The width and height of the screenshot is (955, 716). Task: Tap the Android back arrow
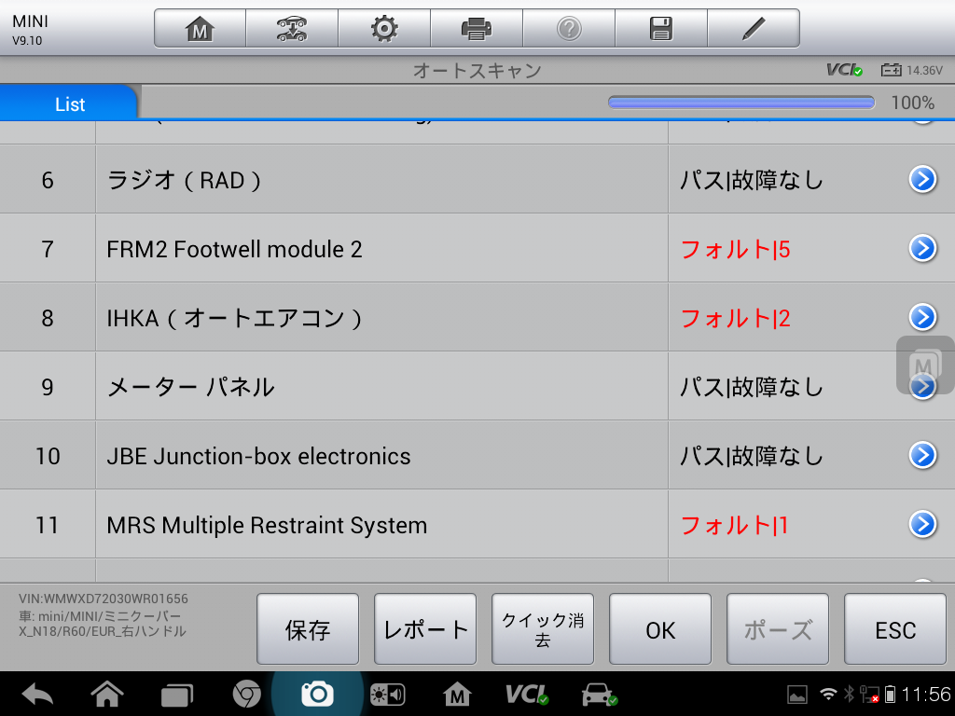[37, 694]
